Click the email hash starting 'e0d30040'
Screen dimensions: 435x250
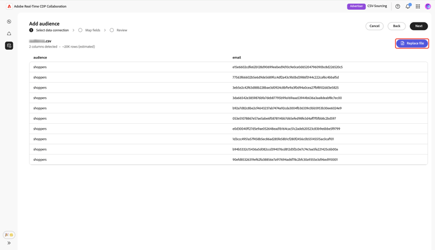[x=286, y=128]
